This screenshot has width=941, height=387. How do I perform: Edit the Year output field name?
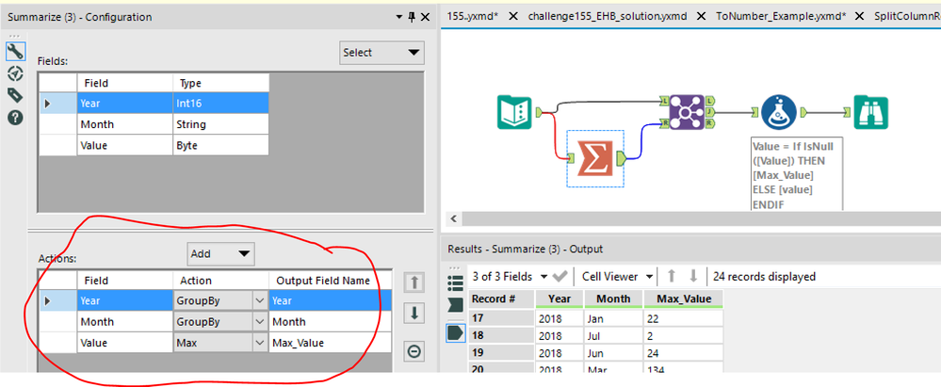pos(330,300)
